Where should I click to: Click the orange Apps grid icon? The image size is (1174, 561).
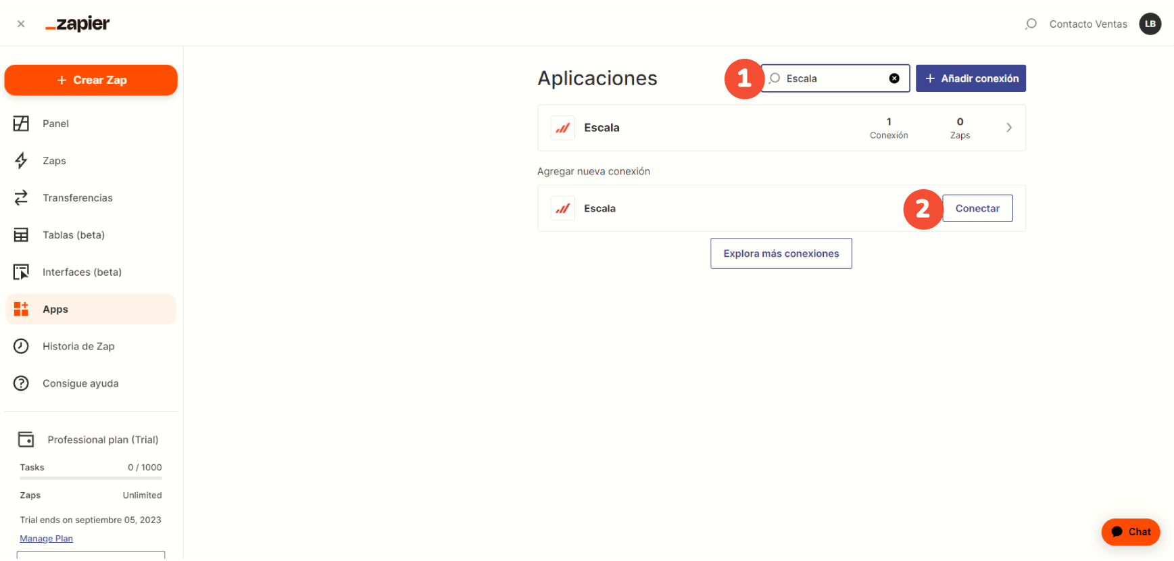tap(21, 309)
